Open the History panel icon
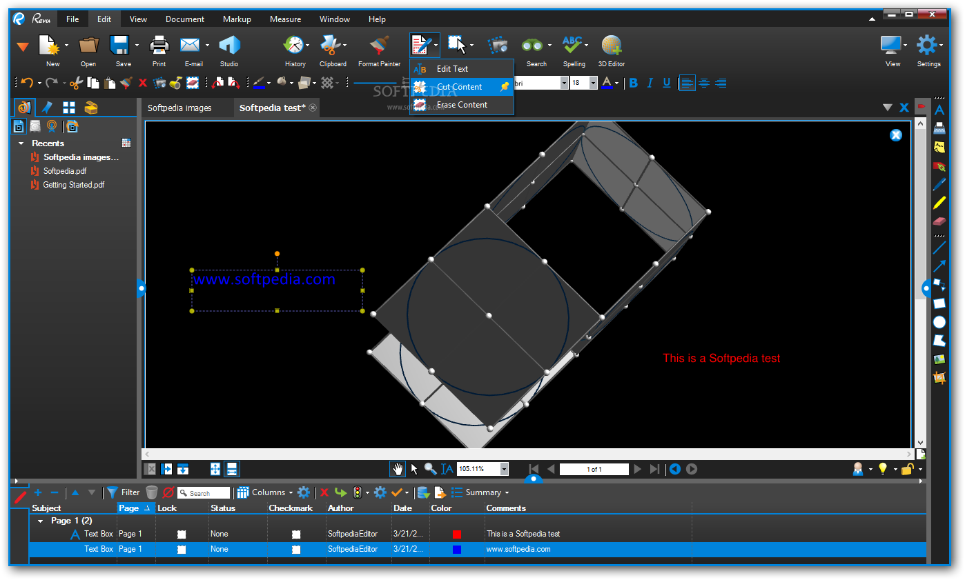The width and height of the screenshot is (965, 580). point(295,46)
